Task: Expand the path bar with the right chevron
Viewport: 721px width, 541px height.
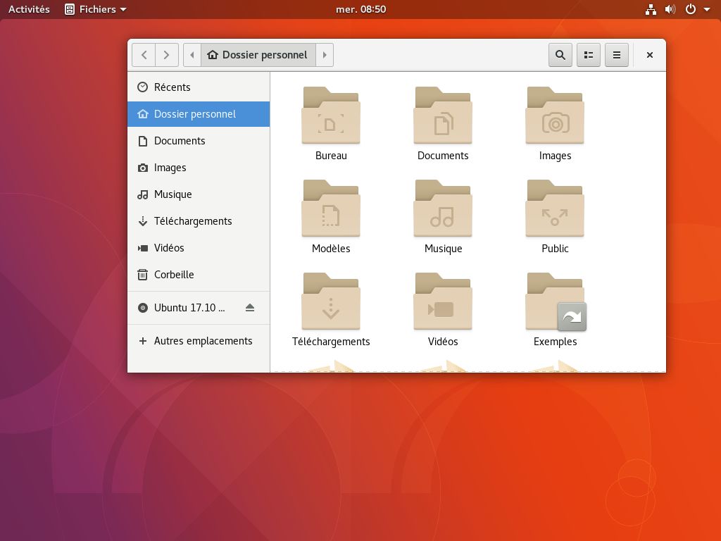Action: click(x=324, y=54)
